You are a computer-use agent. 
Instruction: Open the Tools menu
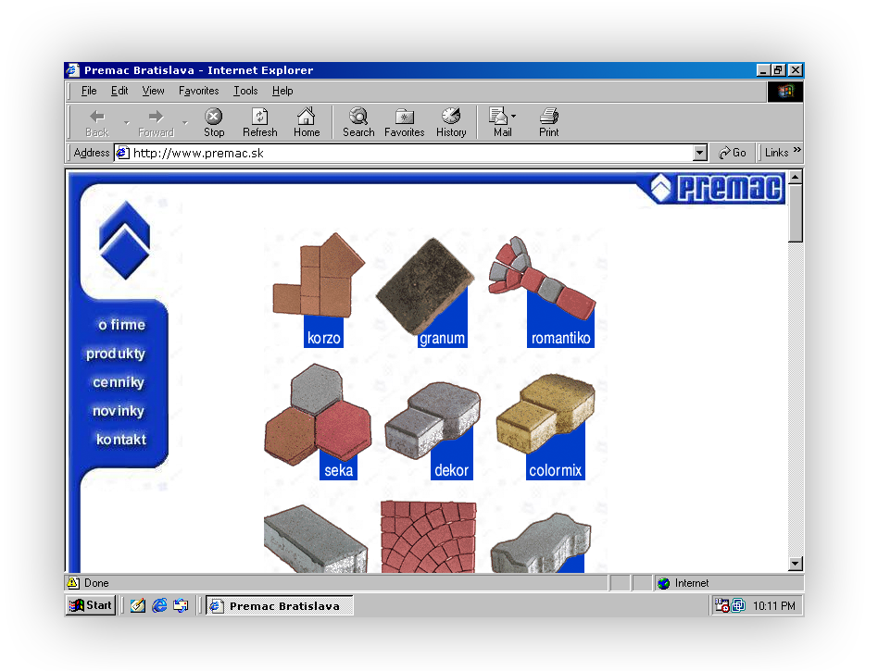coord(245,91)
